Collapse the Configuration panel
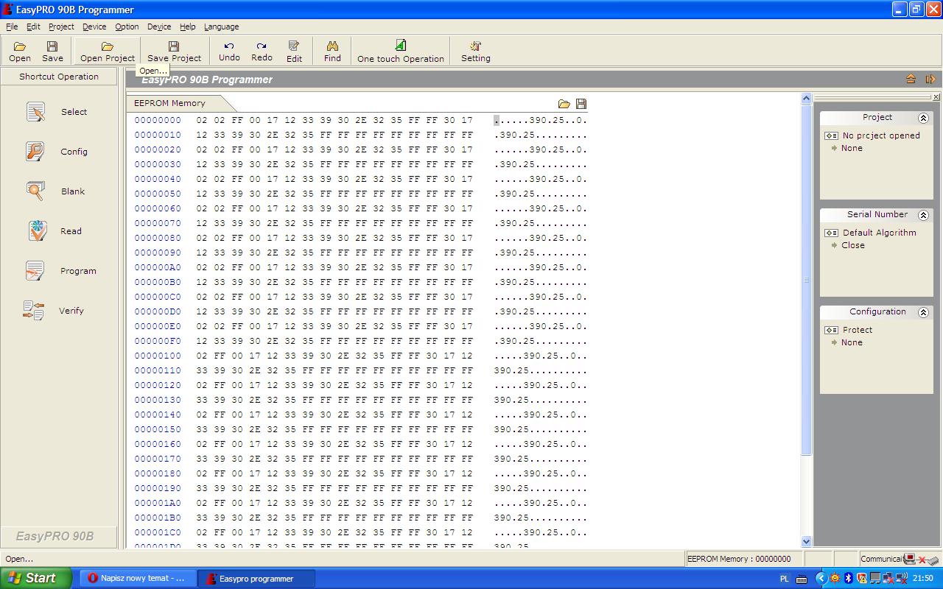 click(x=922, y=312)
